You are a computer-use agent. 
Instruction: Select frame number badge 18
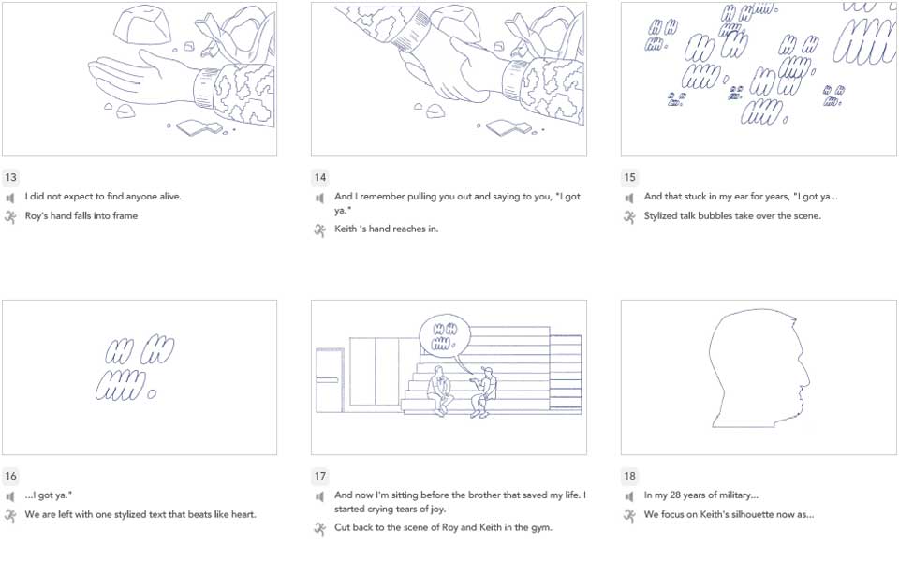click(x=629, y=476)
